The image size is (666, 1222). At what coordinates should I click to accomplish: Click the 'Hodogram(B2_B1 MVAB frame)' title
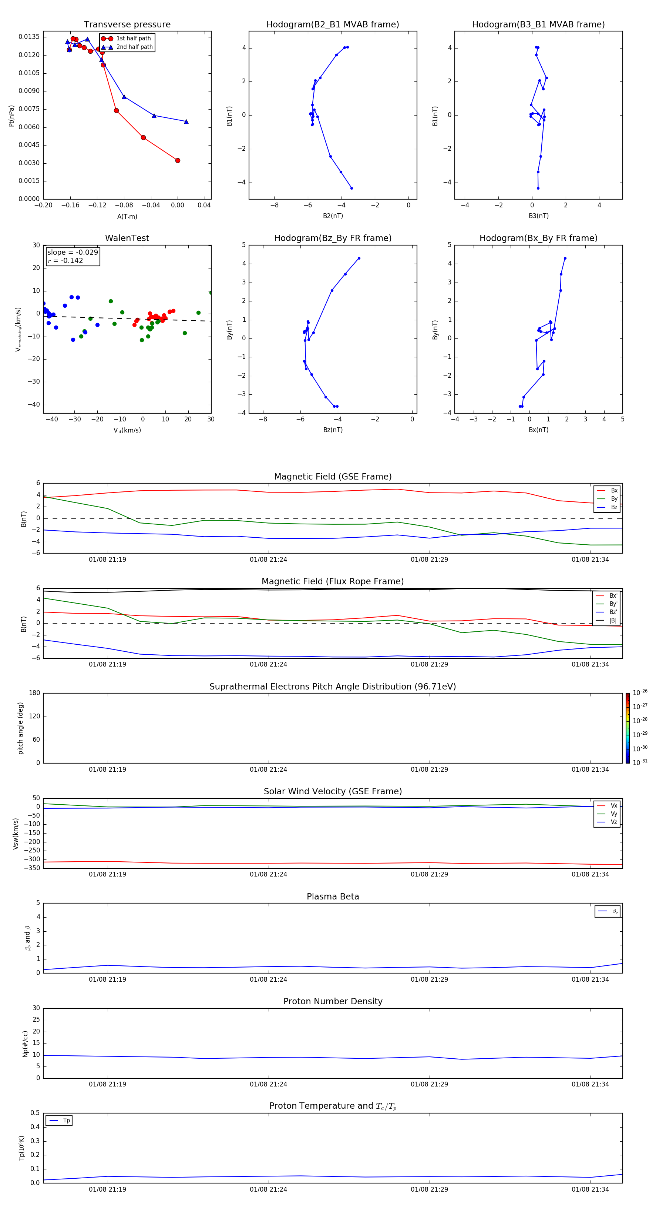333,25
